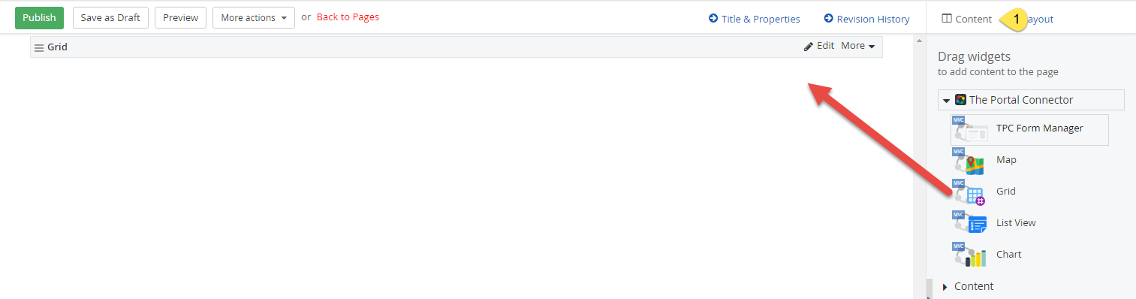
Task: Open Title & Properties link
Action: click(755, 19)
